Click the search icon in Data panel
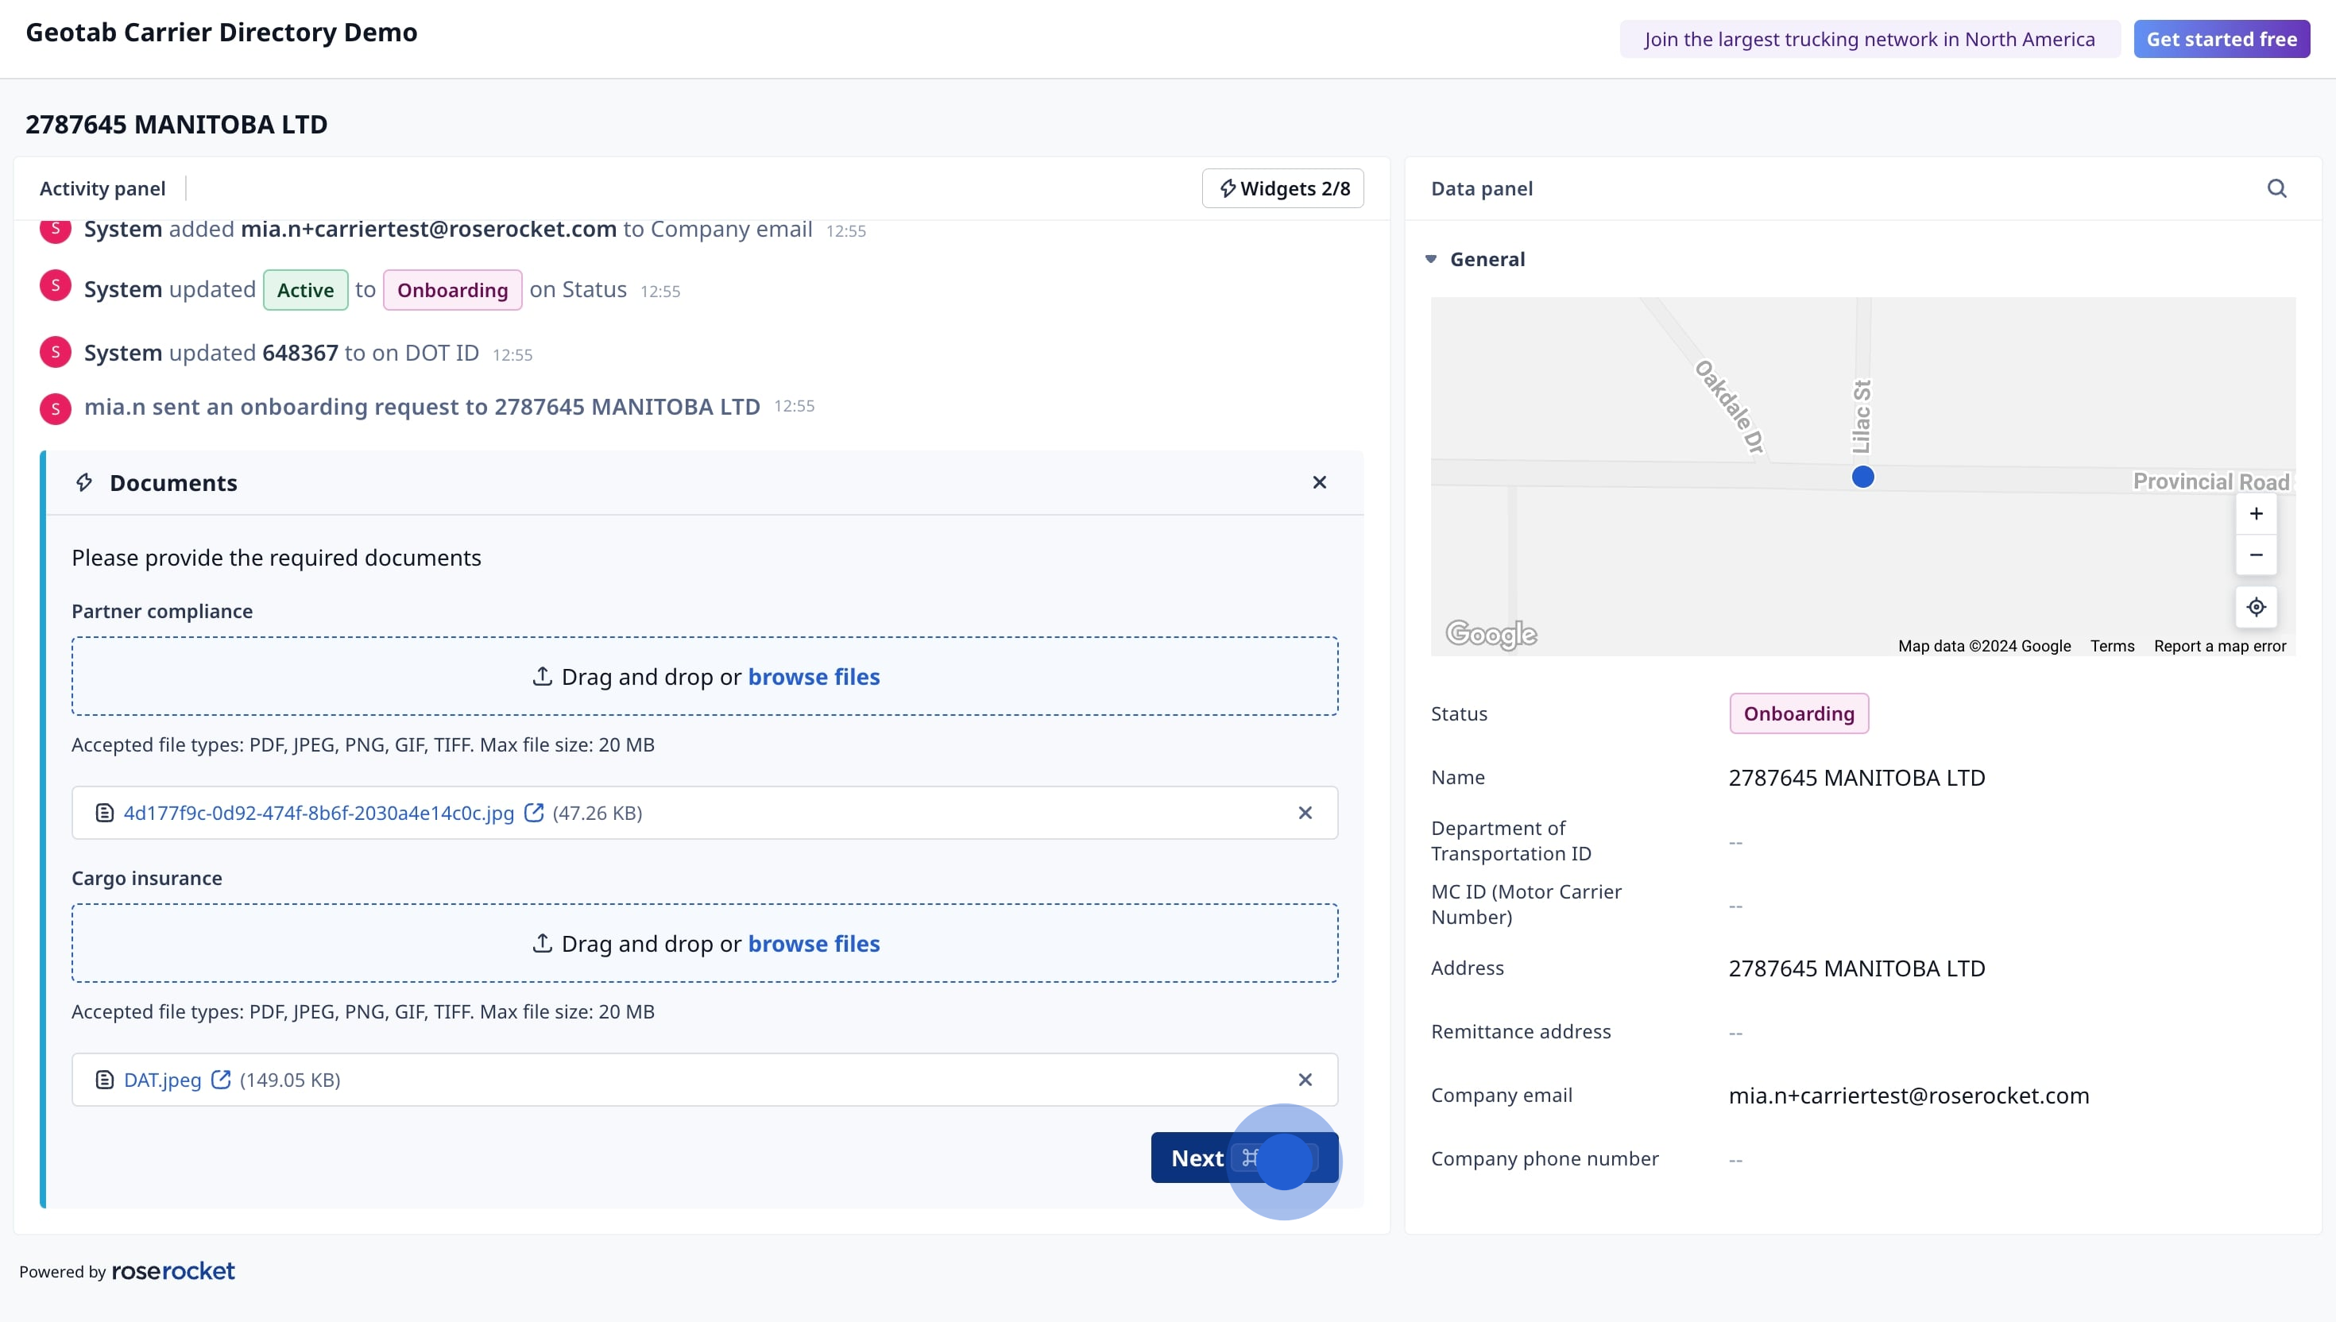 [x=2276, y=188]
